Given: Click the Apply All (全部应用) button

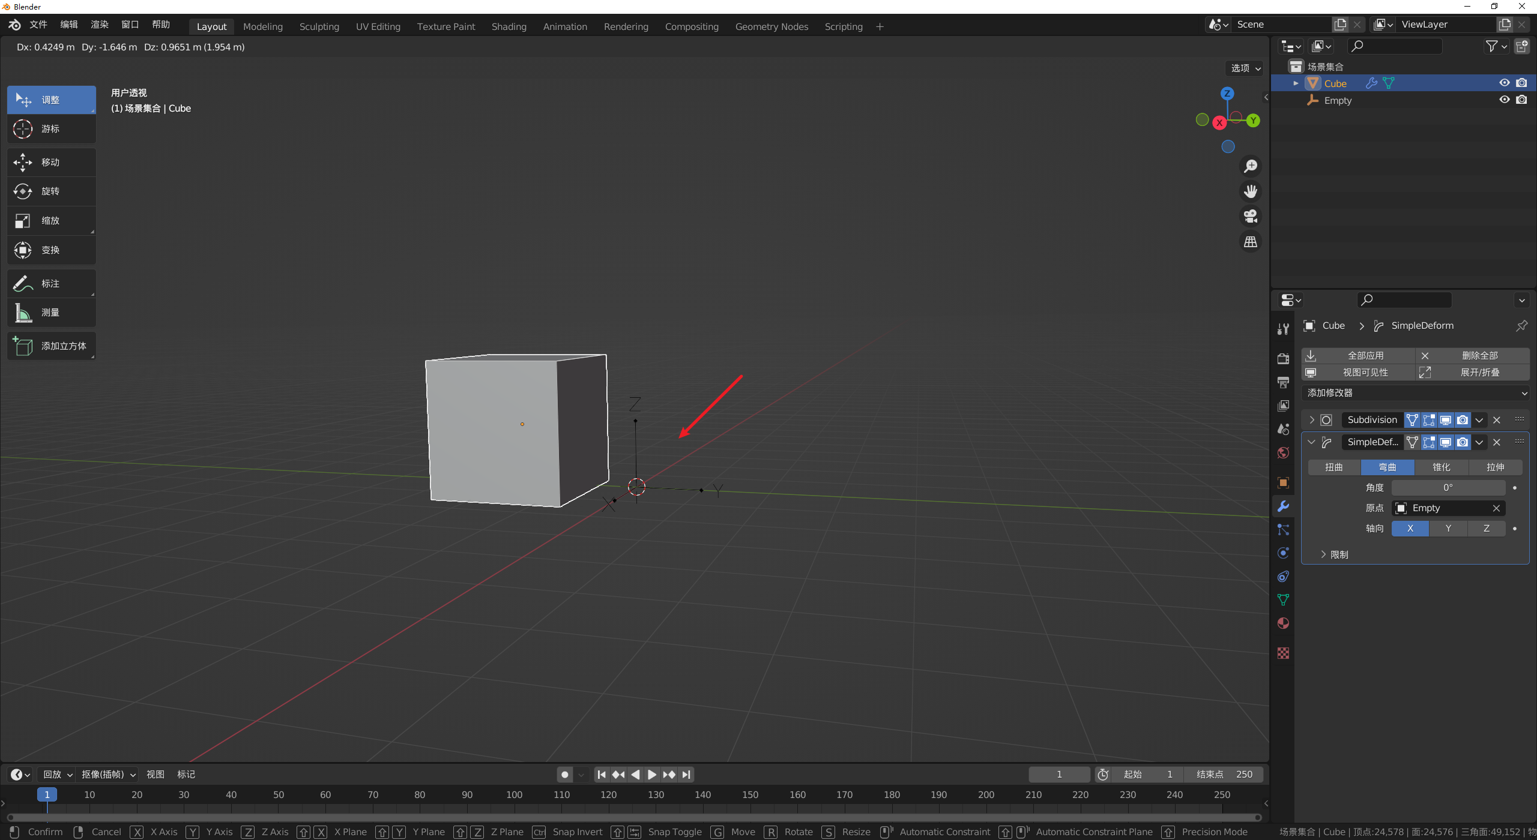Looking at the screenshot, I should [1358, 356].
